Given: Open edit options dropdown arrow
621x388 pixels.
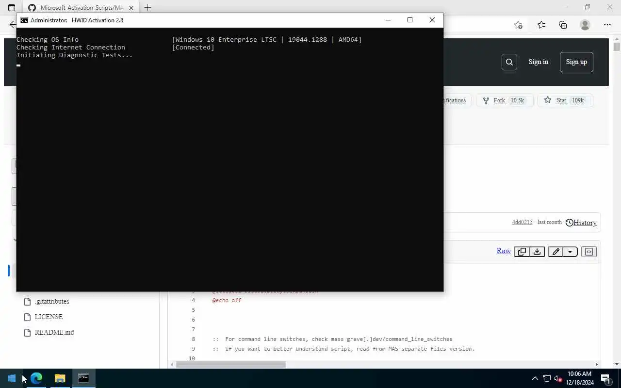Looking at the screenshot, I should 570,251.
